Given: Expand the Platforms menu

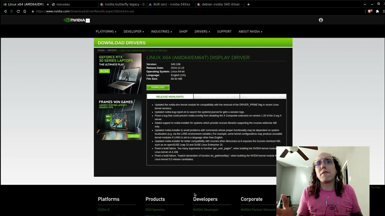Looking at the screenshot, I should click(106, 31).
